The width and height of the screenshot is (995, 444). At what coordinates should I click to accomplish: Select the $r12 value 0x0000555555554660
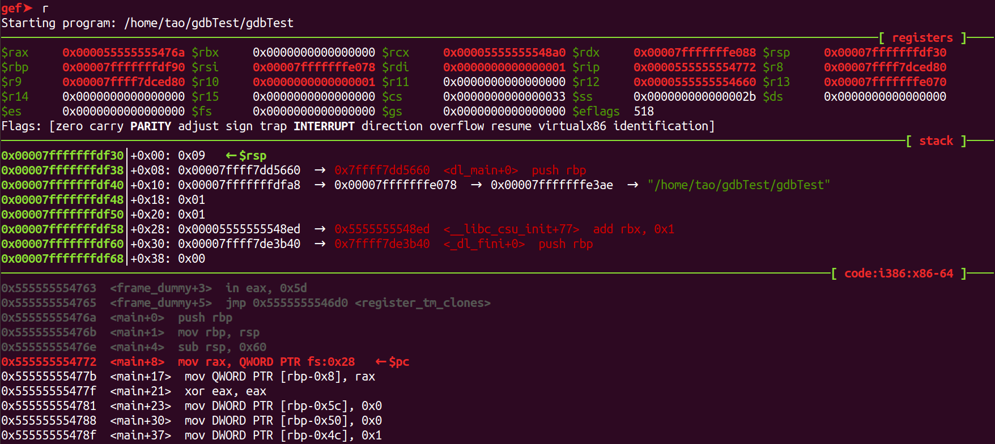(x=695, y=82)
